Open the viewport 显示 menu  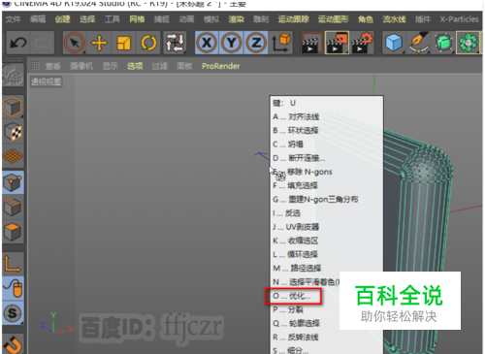(x=111, y=66)
